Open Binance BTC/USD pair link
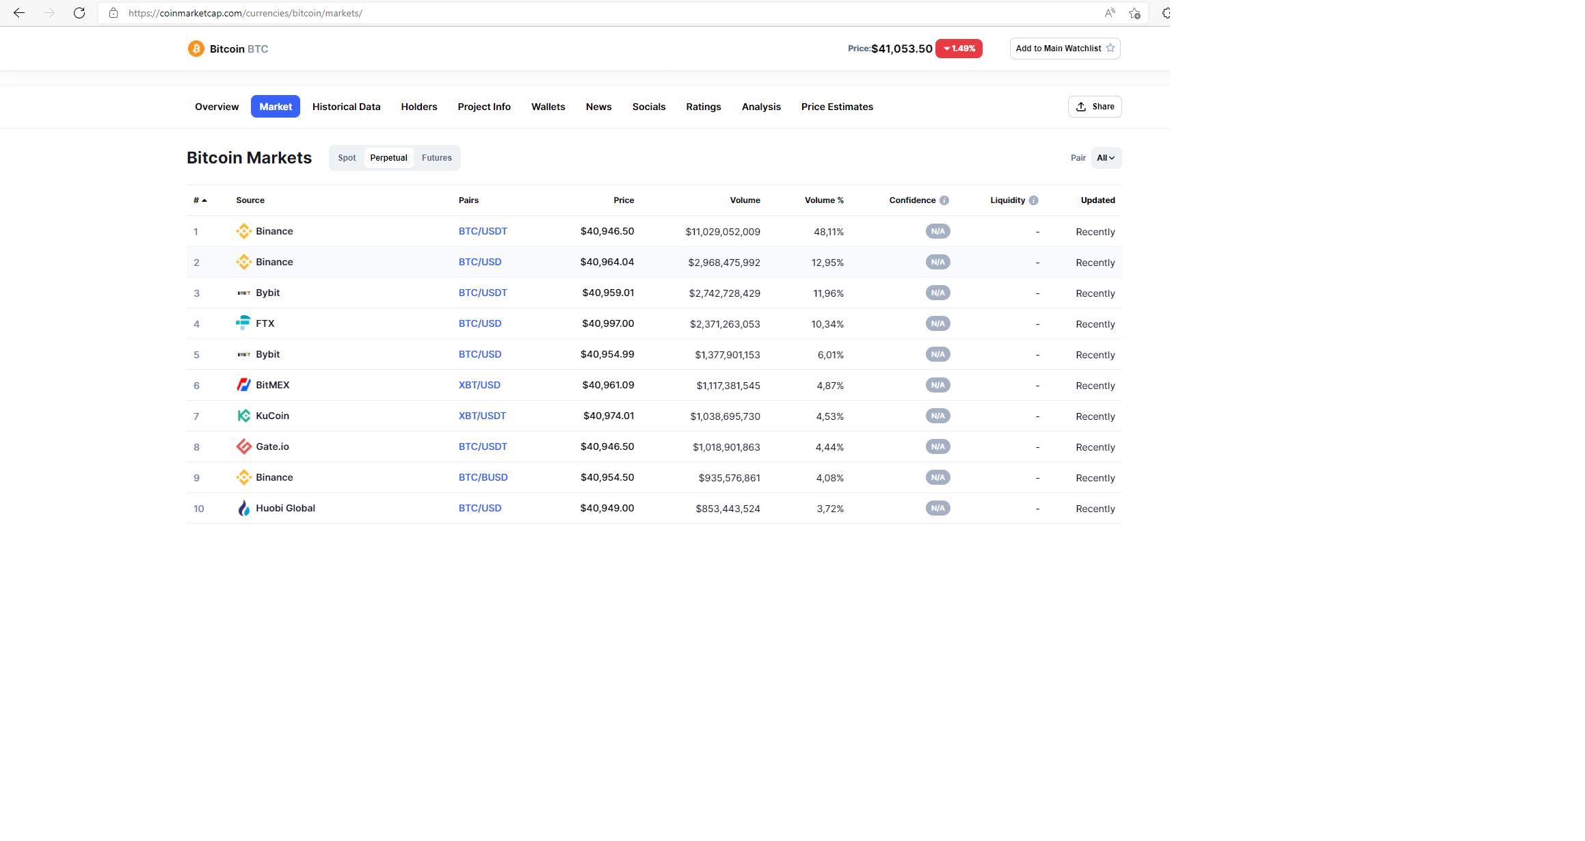The height and width of the screenshot is (841, 1585). pos(480,262)
